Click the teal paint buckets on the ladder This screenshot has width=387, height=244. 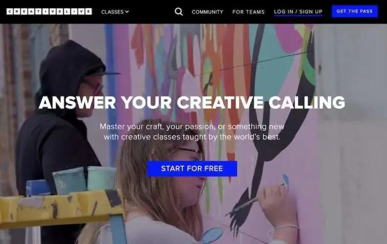point(84,179)
